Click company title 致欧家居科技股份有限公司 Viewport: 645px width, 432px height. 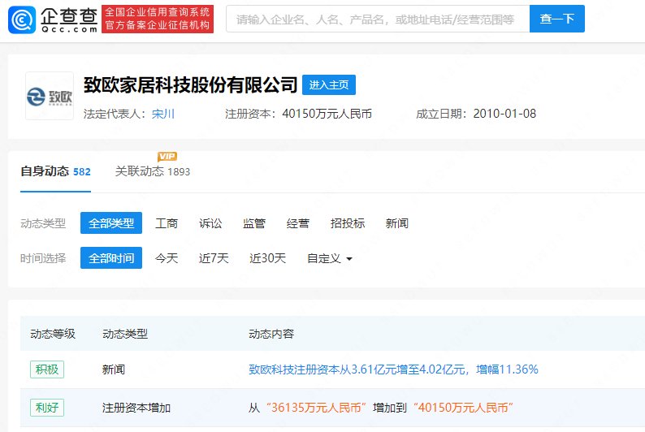[190, 85]
